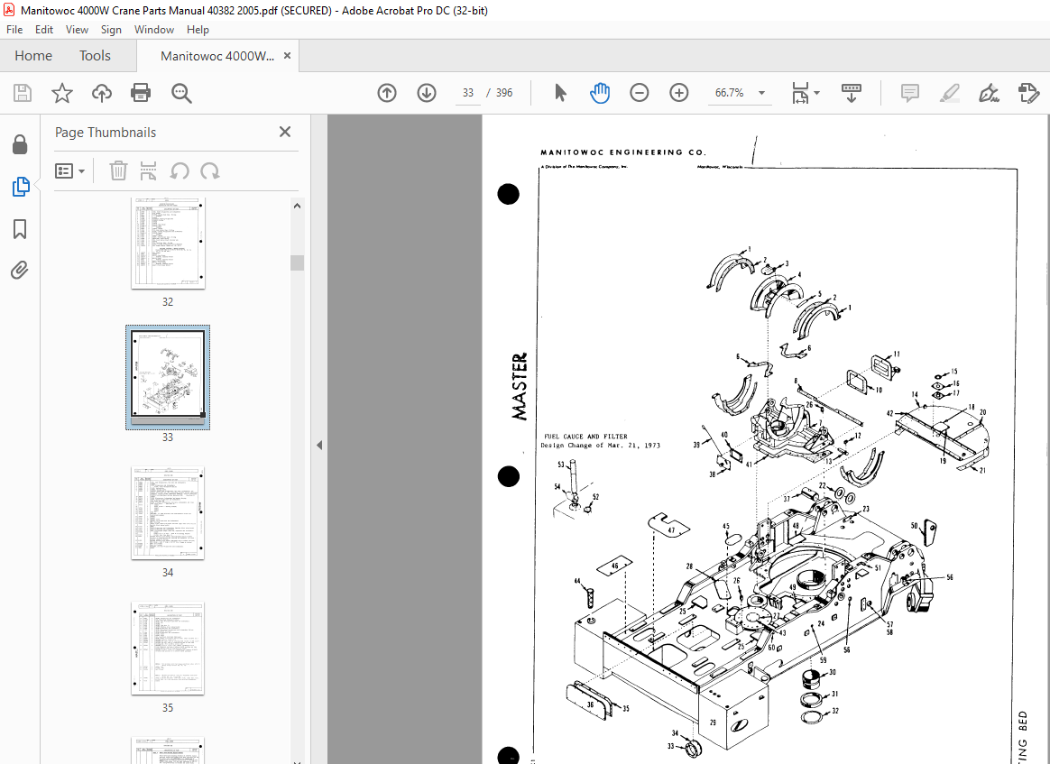Rotate page counterclockwise
Screen dimensions: 1050x764
[179, 171]
